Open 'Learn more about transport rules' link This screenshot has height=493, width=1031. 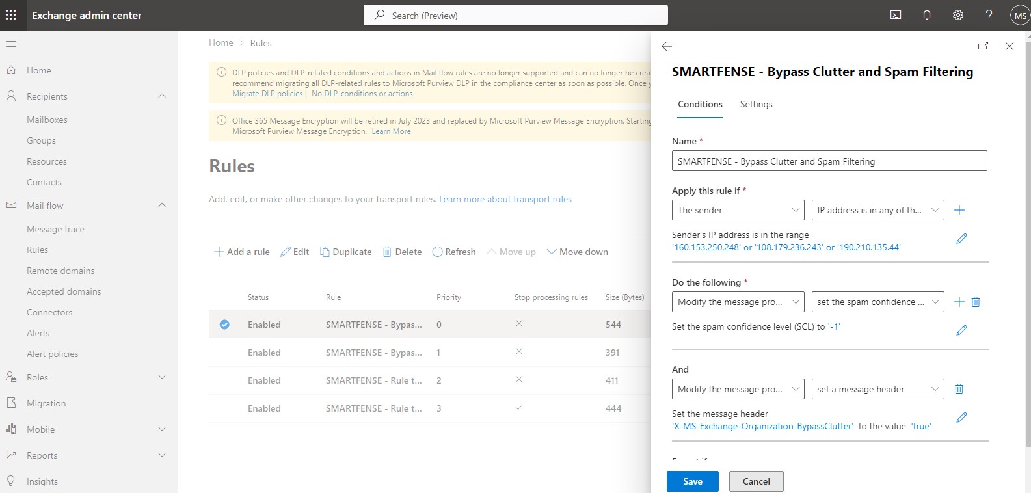tap(505, 199)
